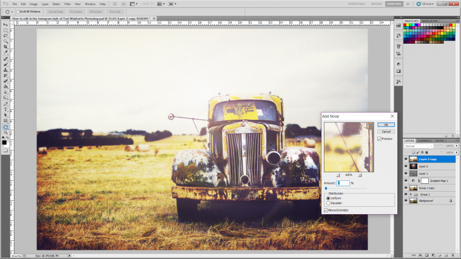The height and width of the screenshot is (259, 461).
Task: Open the layer Opacity slider arrow
Action: [x=457, y=146]
